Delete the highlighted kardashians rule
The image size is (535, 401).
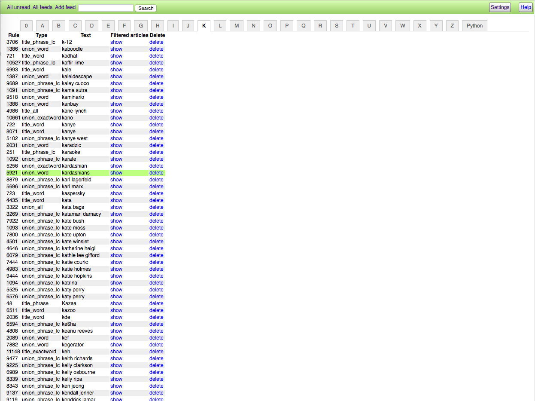[x=156, y=173]
